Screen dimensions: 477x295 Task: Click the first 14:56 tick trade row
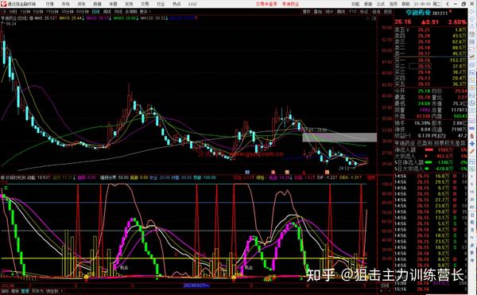click(430, 176)
